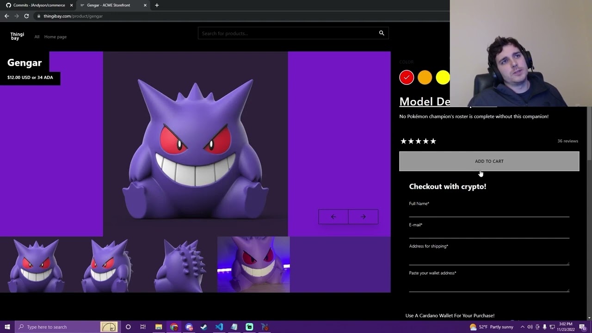Viewport: 592px width, 333px height.
Task: Click the search magnifier icon
Action: click(x=382, y=33)
